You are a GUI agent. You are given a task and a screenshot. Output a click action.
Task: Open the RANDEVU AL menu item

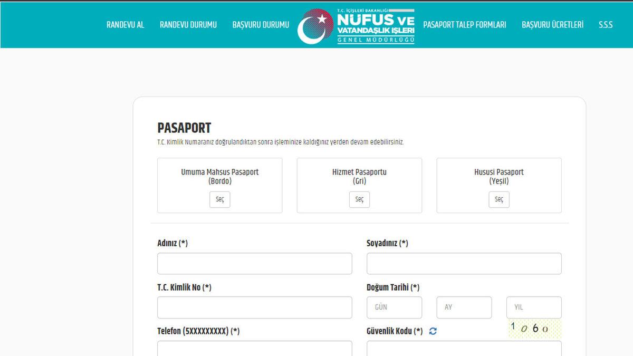[x=126, y=25]
